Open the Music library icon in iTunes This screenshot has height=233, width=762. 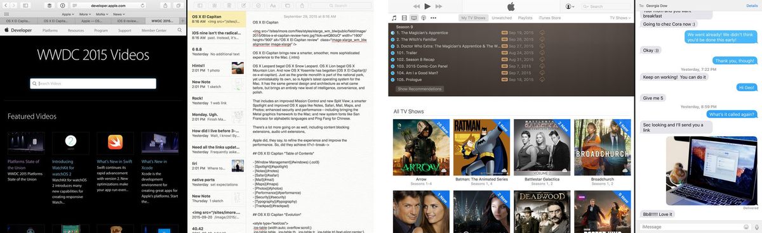point(394,18)
